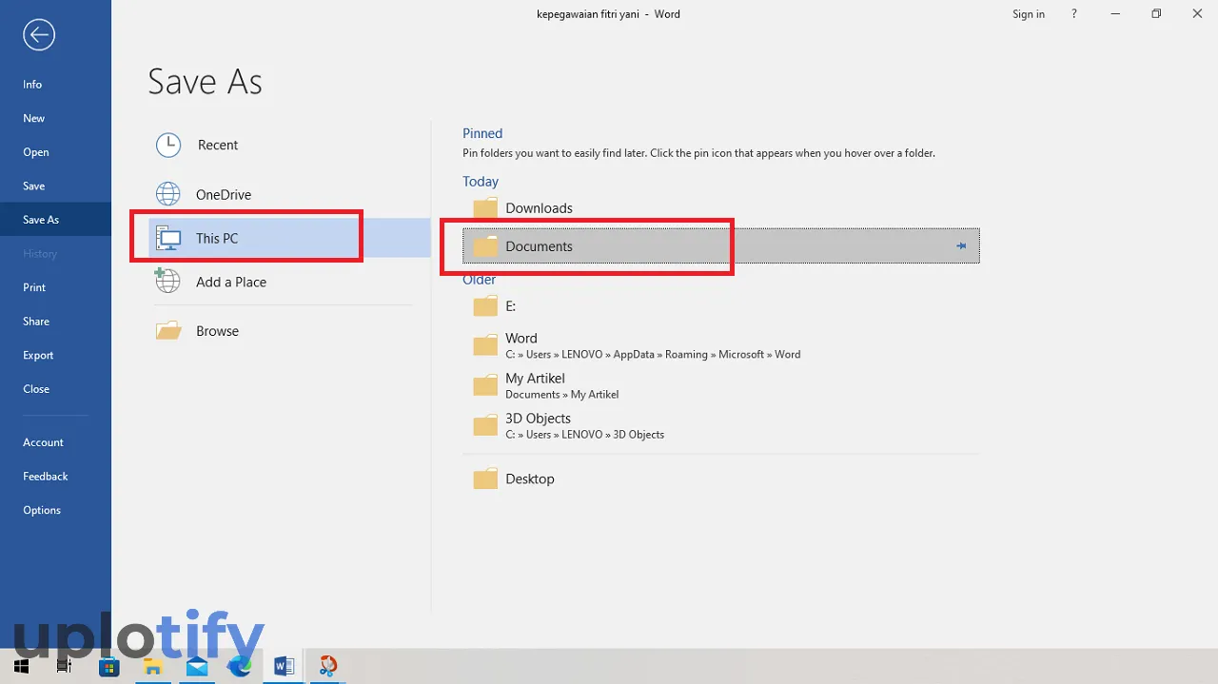Click the E: folder icon
The image size is (1218, 684).
point(485,306)
